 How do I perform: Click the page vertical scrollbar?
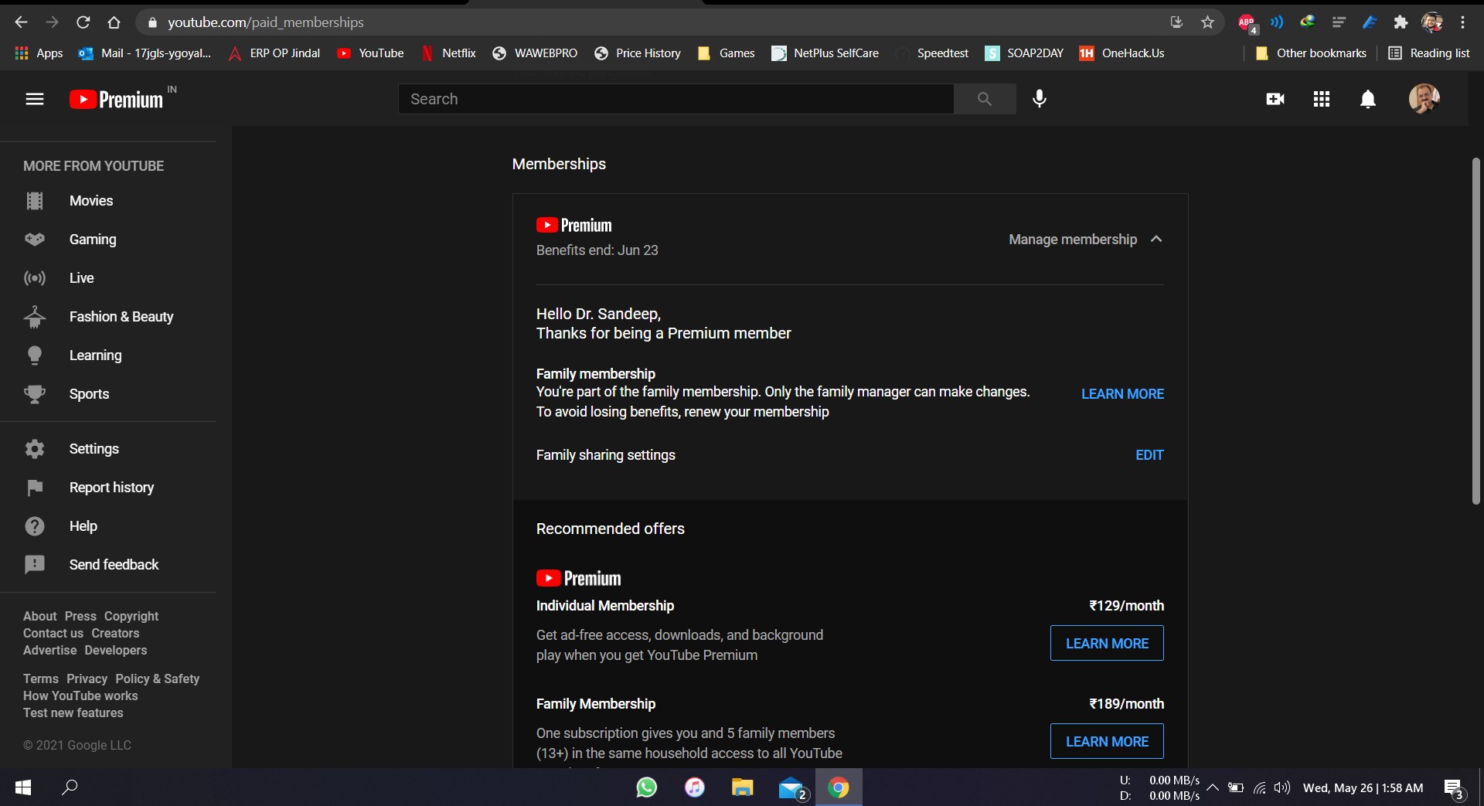click(1475, 332)
